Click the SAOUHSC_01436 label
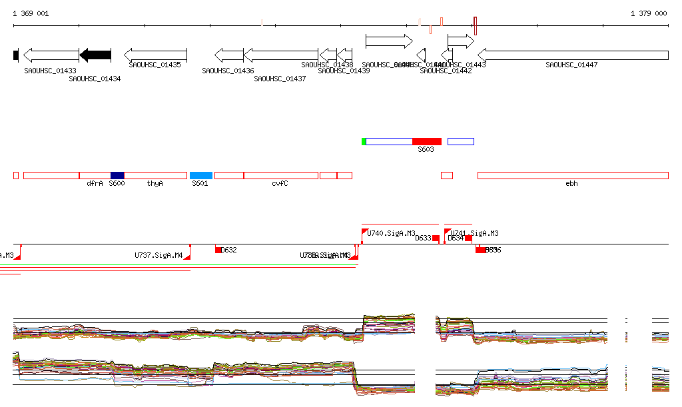 (x=228, y=71)
